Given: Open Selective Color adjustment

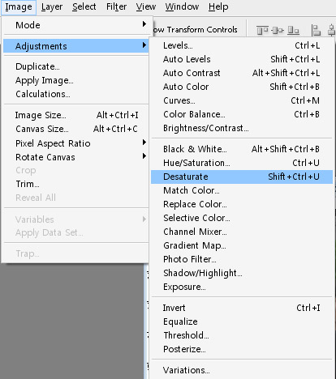Looking at the screenshot, I should [x=242, y=218].
